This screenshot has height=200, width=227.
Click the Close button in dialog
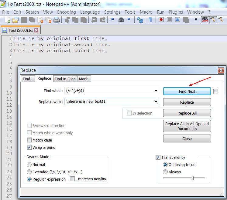(x=187, y=138)
